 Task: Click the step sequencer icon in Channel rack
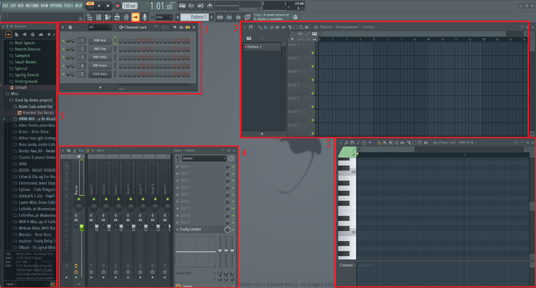click(188, 28)
